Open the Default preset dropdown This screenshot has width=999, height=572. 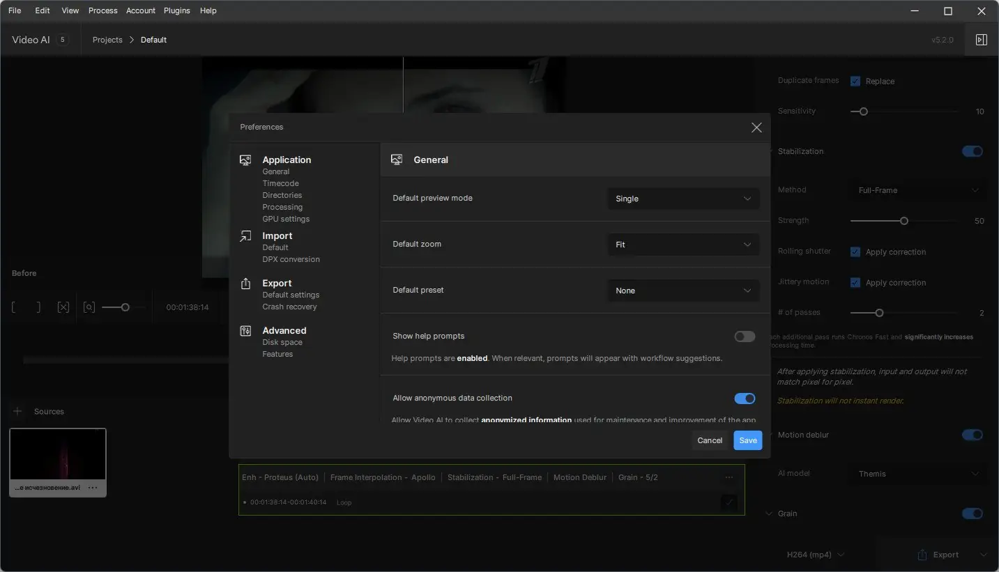(x=683, y=291)
